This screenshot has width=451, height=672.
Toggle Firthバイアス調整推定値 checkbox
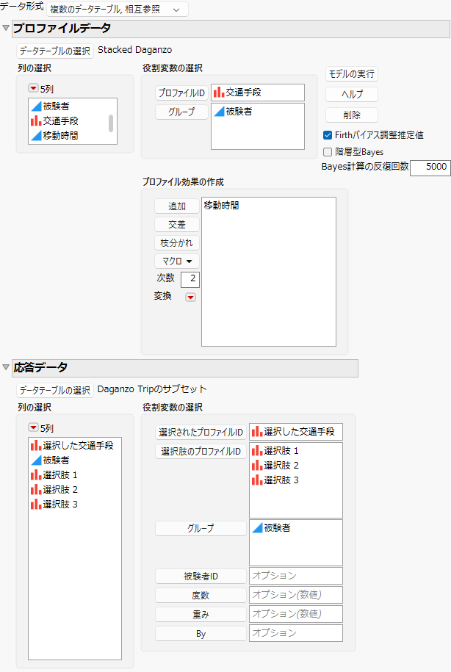[328, 135]
